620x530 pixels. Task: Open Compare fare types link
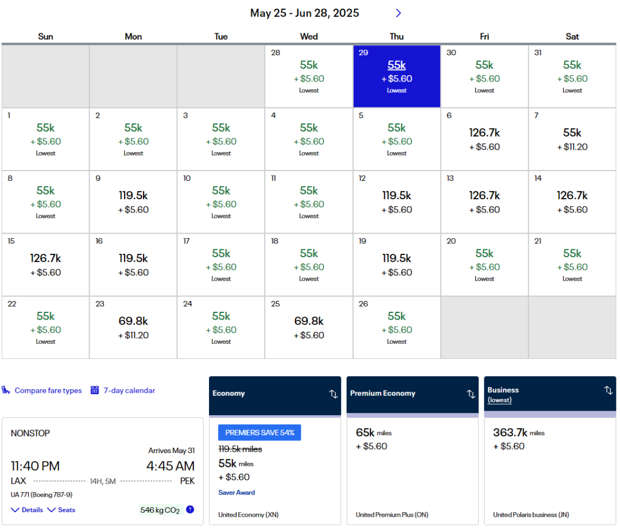(x=48, y=390)
